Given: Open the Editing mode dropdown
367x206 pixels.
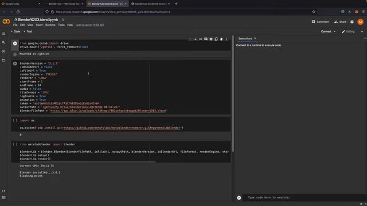Looking at the screenshot, I should pyautogui.click(x=348, y=31).
